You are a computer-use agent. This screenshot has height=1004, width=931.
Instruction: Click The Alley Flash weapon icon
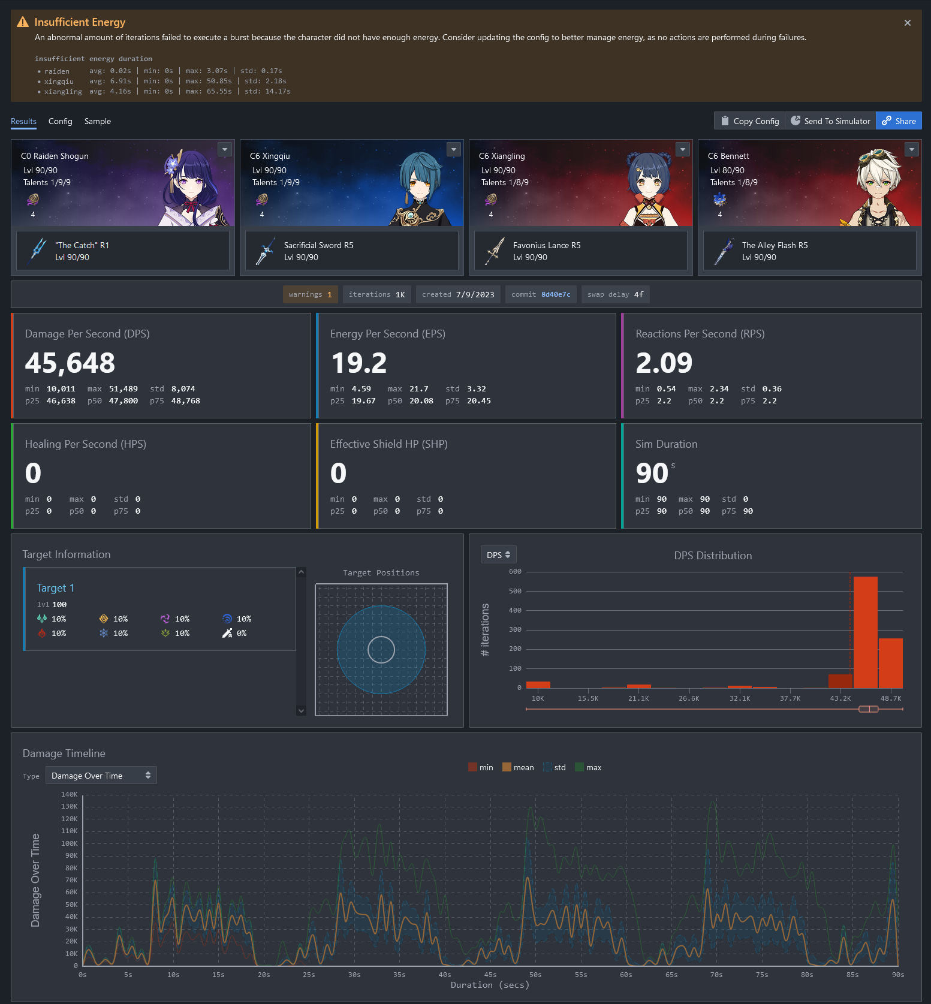[724, 251]
